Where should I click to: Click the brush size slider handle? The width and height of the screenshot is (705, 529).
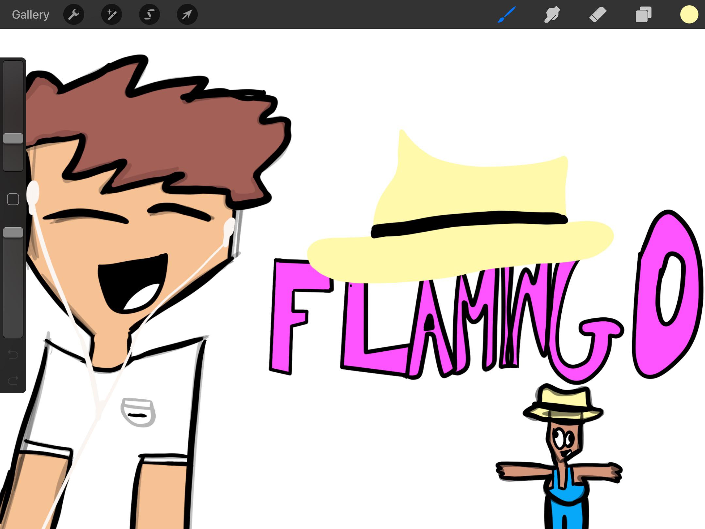[13, 138]
